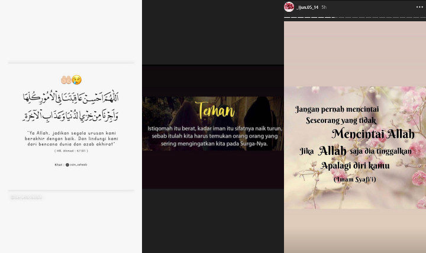Select the yellow Teman title
Image resolution: width=426 pixels, height=253 pixels.
215,111
